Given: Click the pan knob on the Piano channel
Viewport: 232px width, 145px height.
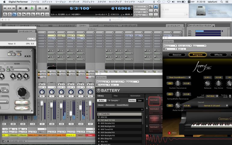Looking at the screenshot, I should pos(90,92).
